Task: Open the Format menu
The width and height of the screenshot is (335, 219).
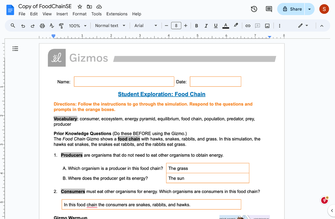Action: click(x=79, y=14)
